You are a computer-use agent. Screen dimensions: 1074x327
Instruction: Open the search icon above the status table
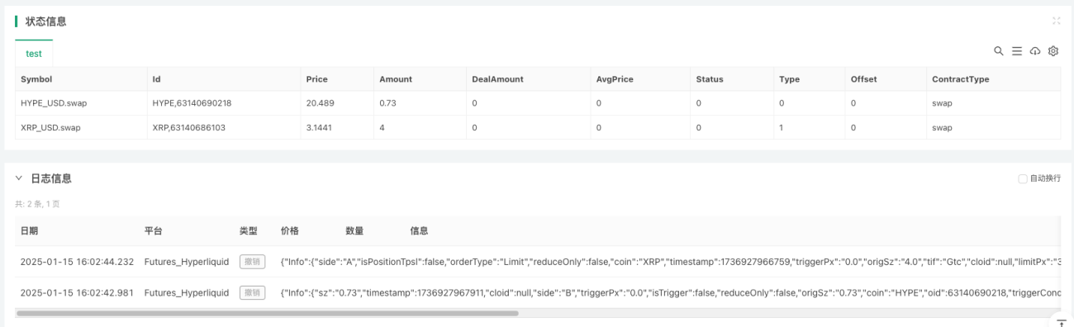click(999, 51)
